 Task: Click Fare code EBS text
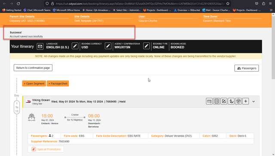tap(74, 136)
